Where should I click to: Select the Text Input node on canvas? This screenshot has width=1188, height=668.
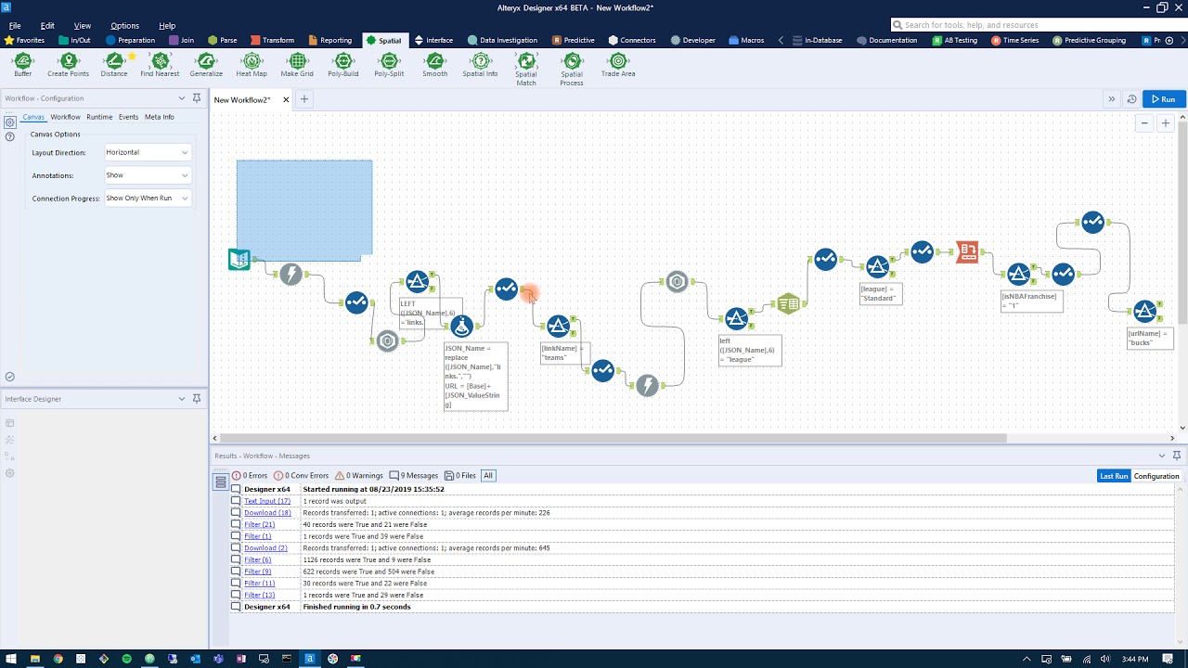[239, 260]
